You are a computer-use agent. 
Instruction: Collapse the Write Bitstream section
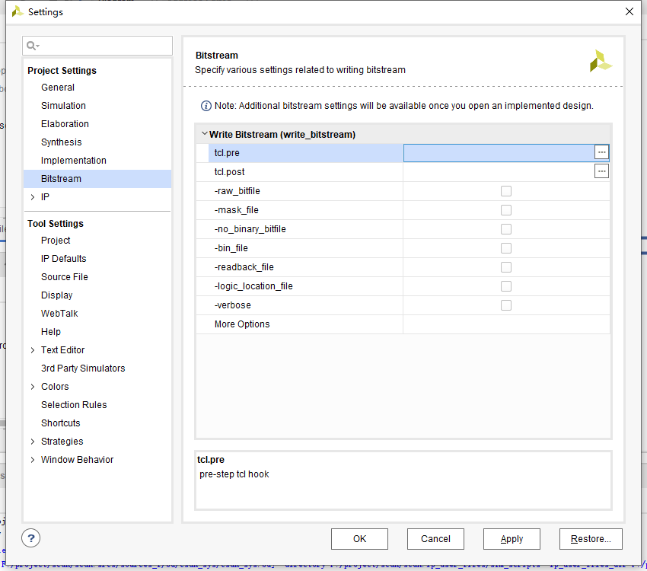[x=204, y=134]
